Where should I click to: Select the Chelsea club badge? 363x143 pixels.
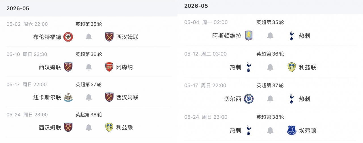coord(248,99)
